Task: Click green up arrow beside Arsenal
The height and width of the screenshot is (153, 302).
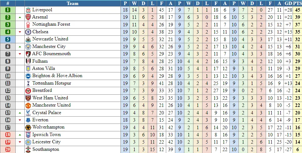Action: [x=20, y=17]
